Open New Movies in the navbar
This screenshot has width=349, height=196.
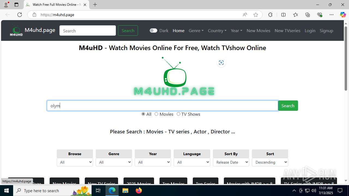pos(258,30)
